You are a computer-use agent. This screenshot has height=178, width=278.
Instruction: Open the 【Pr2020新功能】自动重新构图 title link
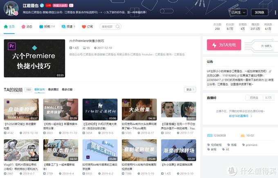tap(20, 126)
